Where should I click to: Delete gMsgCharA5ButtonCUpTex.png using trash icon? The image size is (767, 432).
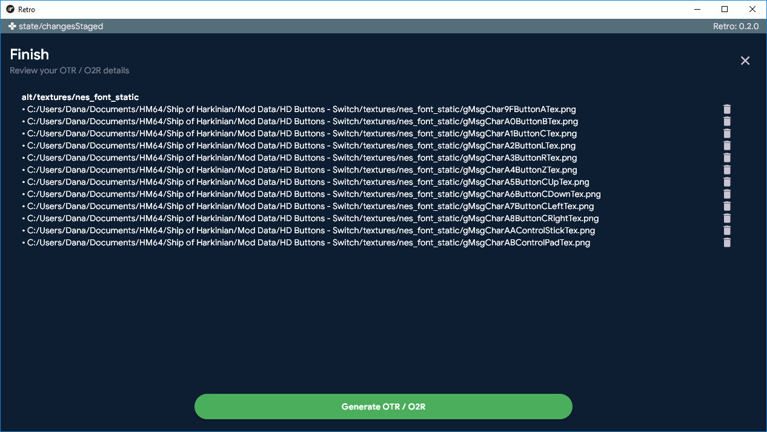[x=727, y=182]
